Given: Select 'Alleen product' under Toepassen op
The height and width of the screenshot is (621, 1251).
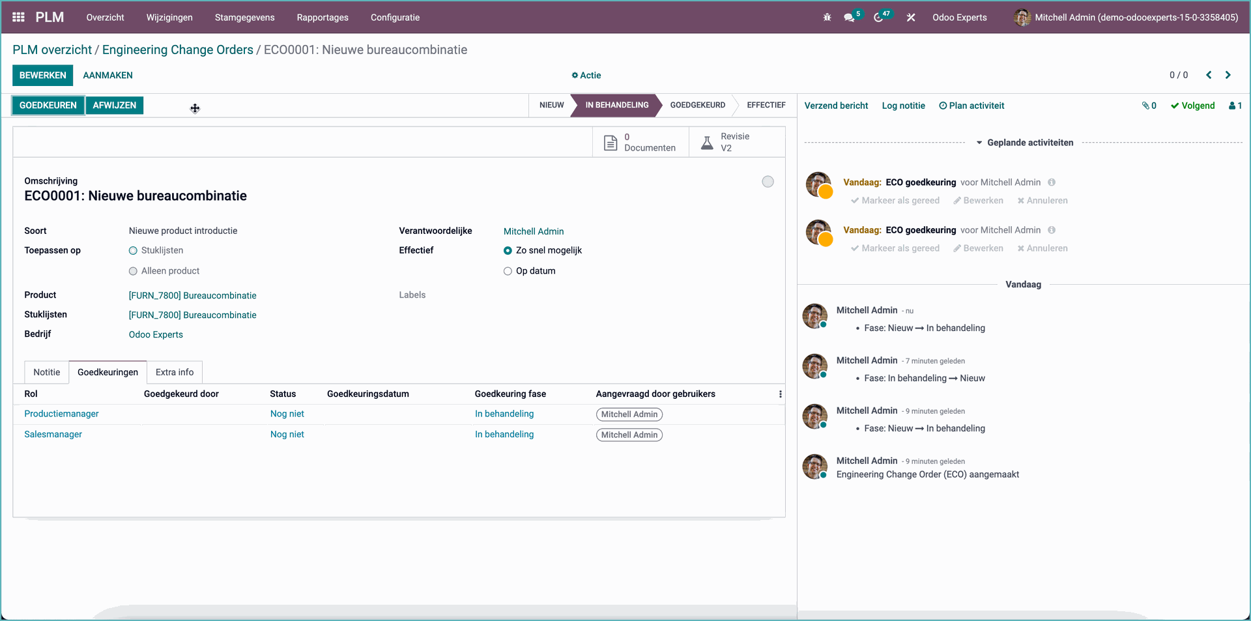Looking at the screenshot, I should [133, 271].
